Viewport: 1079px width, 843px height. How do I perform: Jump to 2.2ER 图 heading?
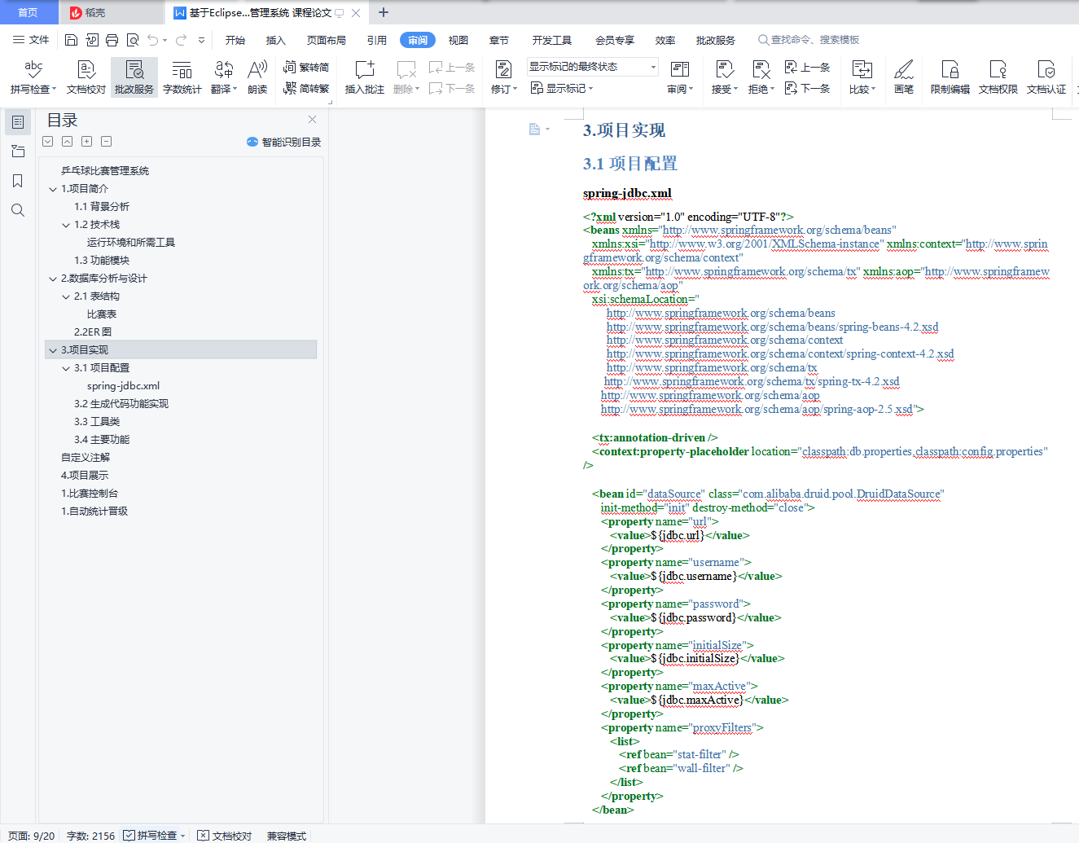[x=93, y=332]
